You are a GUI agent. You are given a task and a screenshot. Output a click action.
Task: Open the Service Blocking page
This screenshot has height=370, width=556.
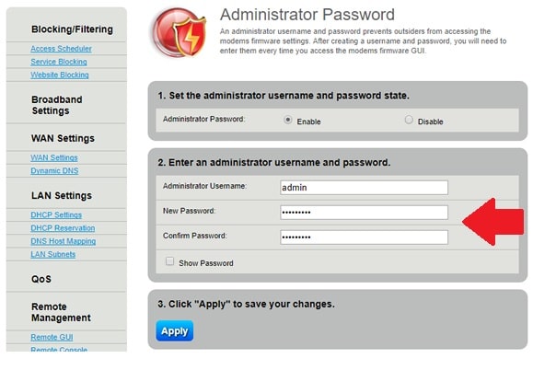(x=59, y=62)
